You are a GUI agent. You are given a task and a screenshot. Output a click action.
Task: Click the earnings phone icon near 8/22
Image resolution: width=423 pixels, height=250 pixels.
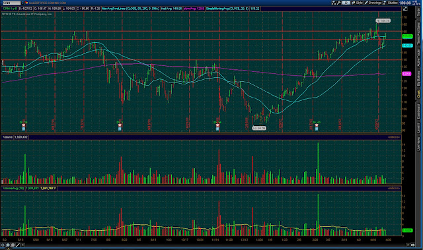[x=120, y=125]
